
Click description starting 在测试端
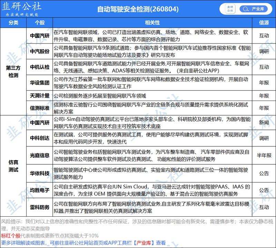pos(151,138)
